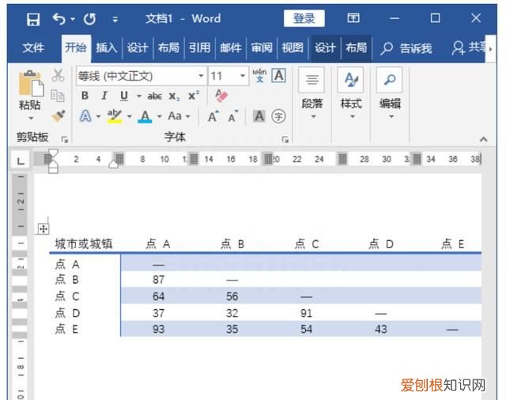
Task: Click the Format Painter brush icon
Action: (x=58, y=116)
